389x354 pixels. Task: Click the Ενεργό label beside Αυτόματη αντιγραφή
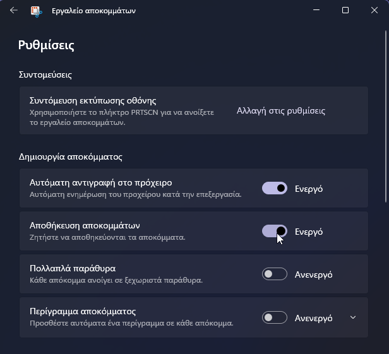(x=309, y=189)
